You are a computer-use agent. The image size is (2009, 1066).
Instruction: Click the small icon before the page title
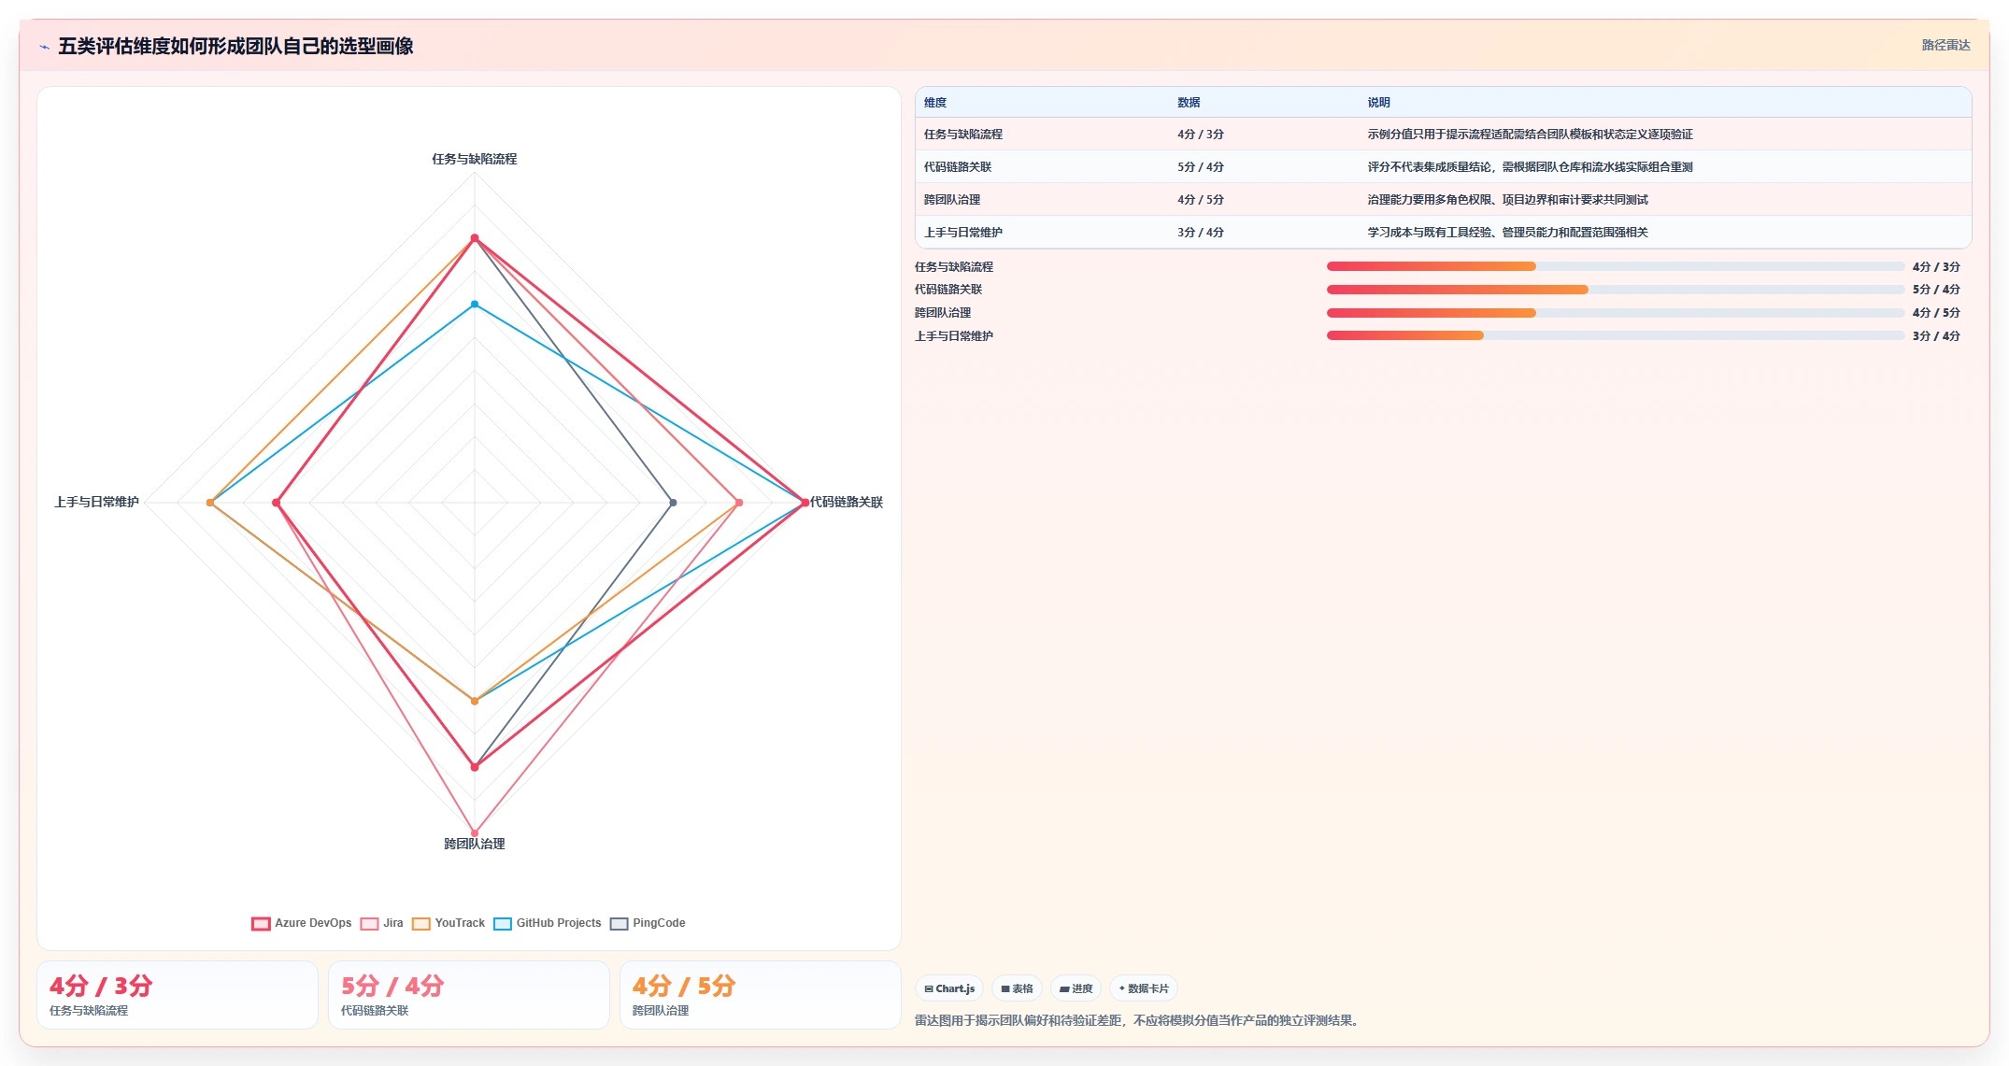pyautogui.click(x=44, y=47)
